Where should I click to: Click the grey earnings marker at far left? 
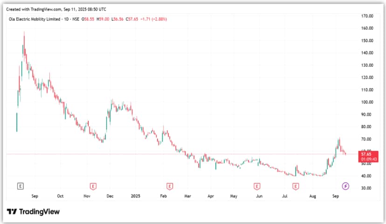tap(20, 186)
